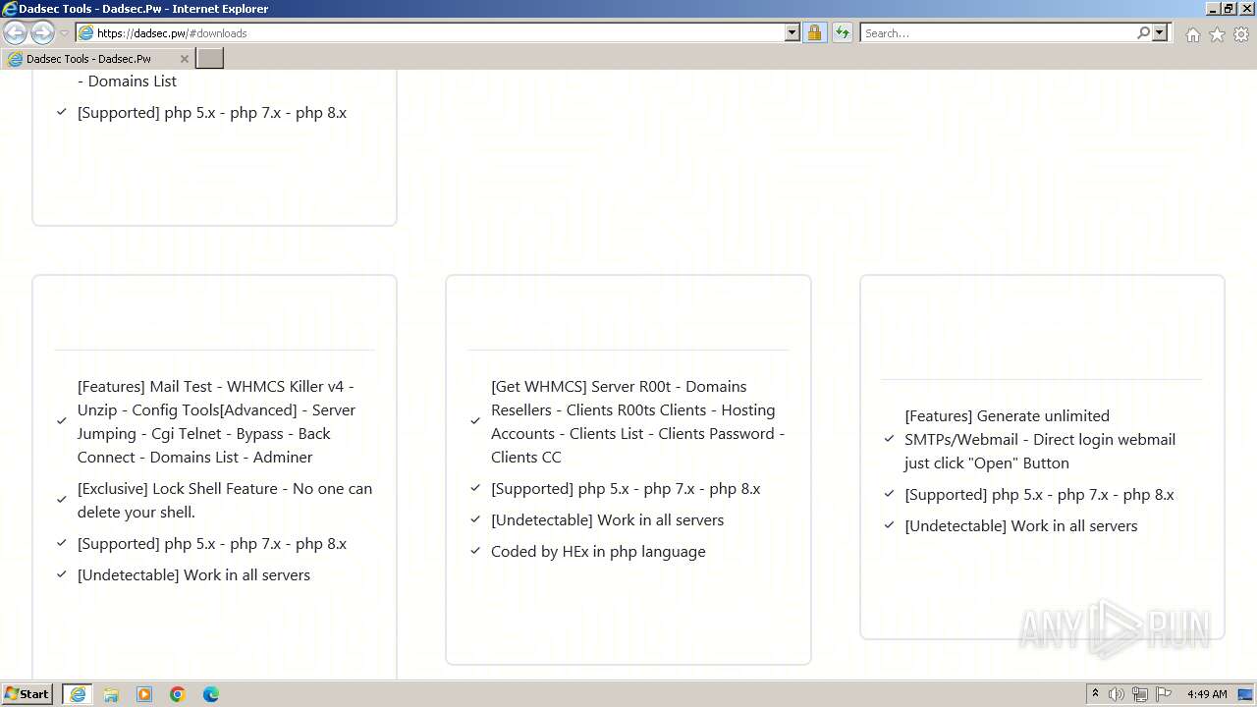Open the network tray icon
This screenshot has width=1257, height=707.
(1140, 694)
